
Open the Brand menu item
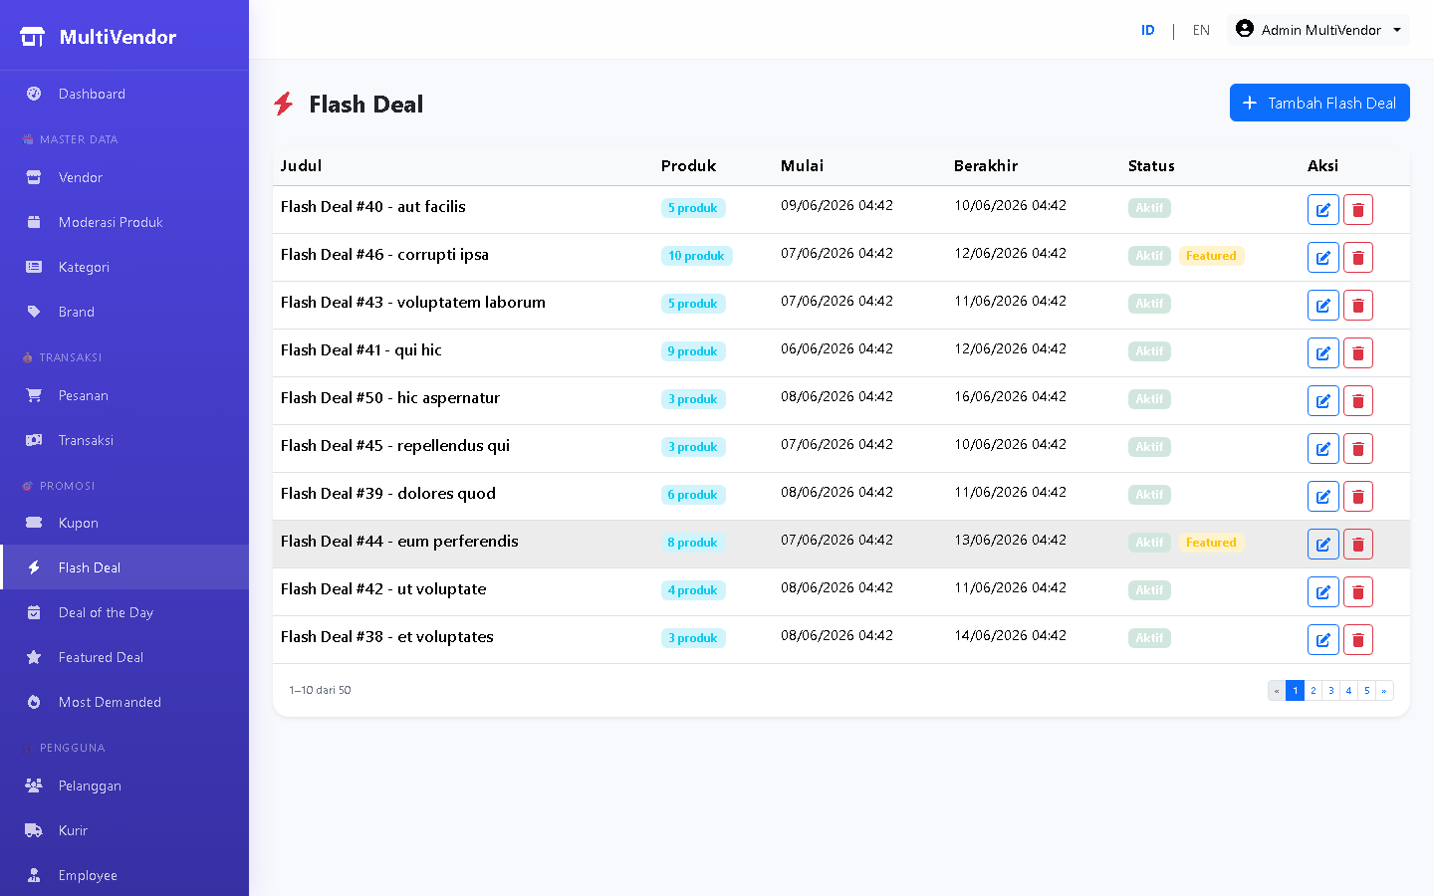pos(124,312)
